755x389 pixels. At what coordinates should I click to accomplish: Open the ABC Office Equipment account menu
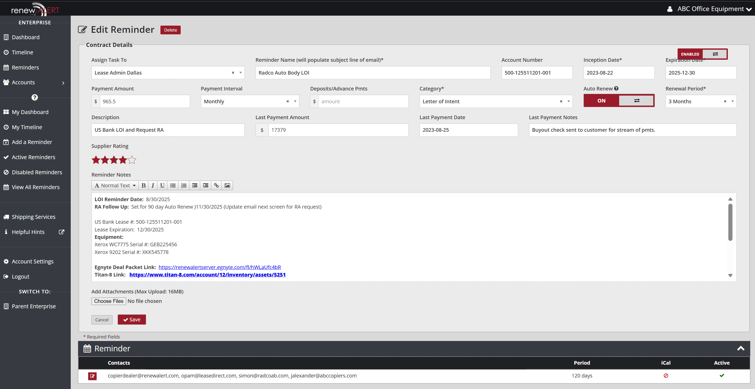click(710, 8)
